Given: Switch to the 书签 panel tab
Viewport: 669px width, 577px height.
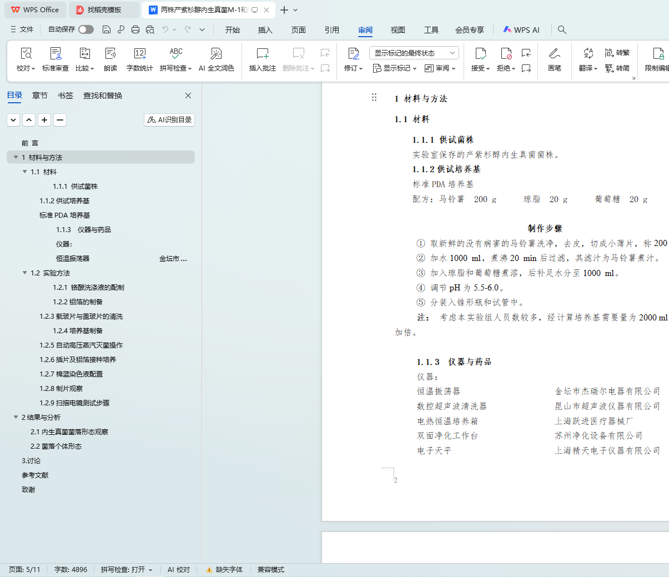Looking at the screenshot, I should coord(66,96).
